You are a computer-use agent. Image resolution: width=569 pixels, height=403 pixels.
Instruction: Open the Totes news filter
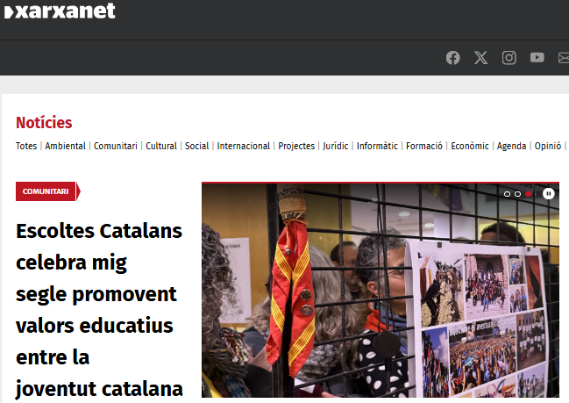(26, 146)
